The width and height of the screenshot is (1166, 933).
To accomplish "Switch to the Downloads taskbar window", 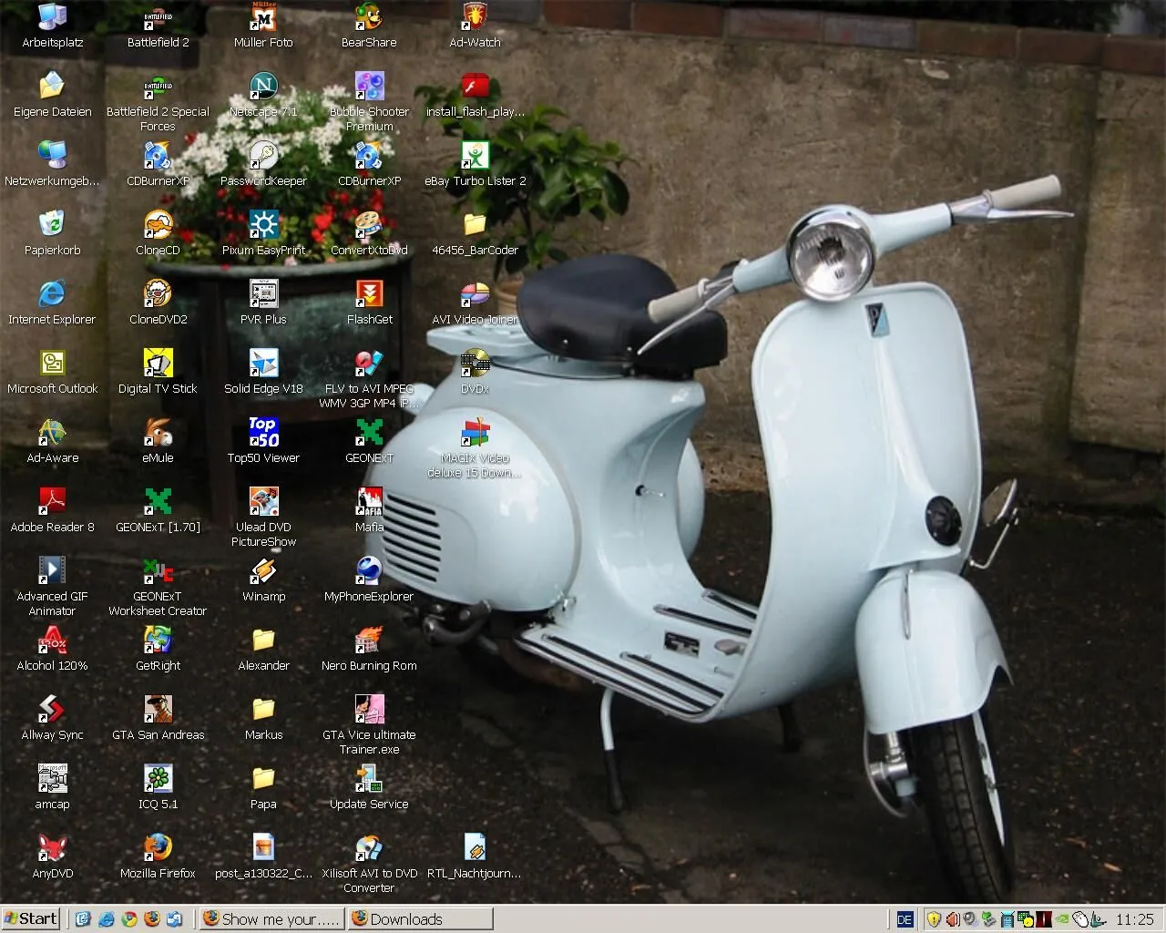I will point(419,919).
